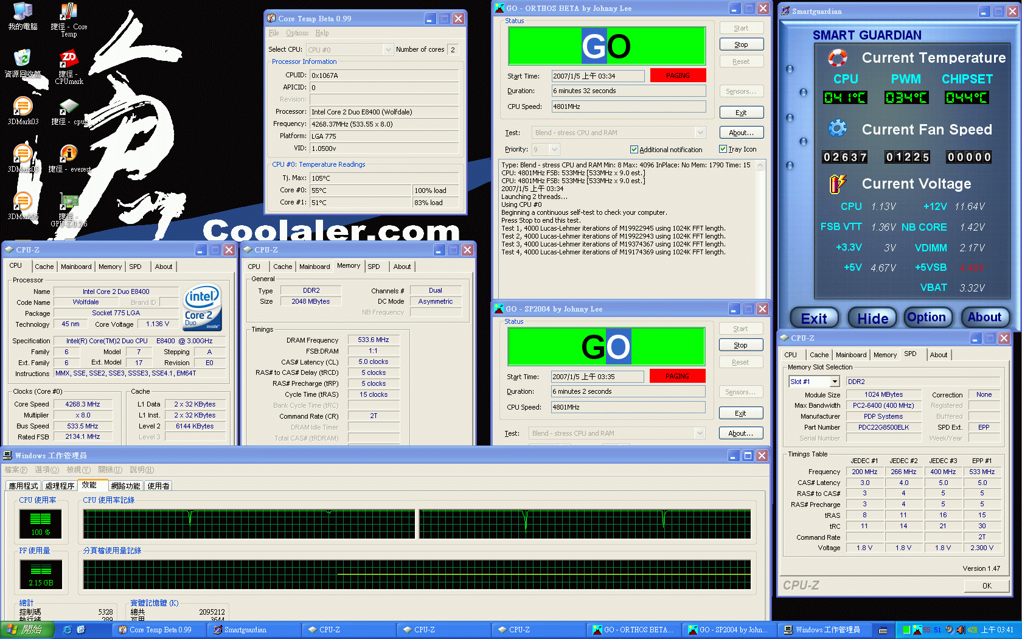Select the Mainboard tab in leftmost CPU-Z
Viewport: 1022px width, 639px height.
coord(76,267)
